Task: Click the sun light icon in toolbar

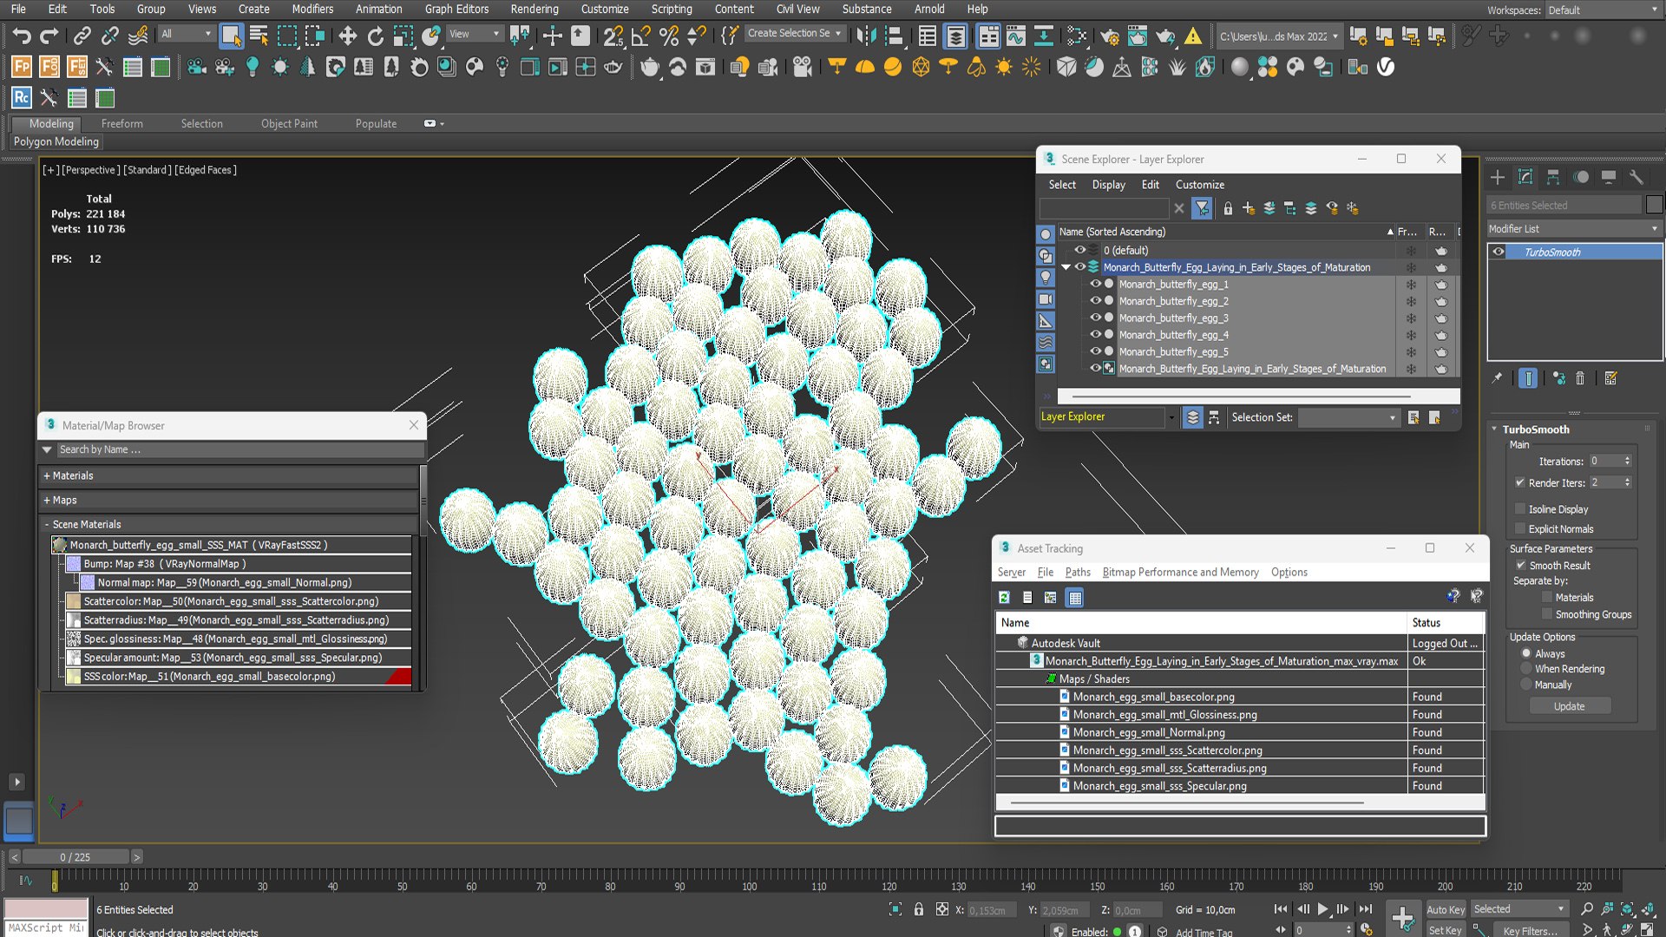Action: pyautogui.click(x=1004, y=67)
